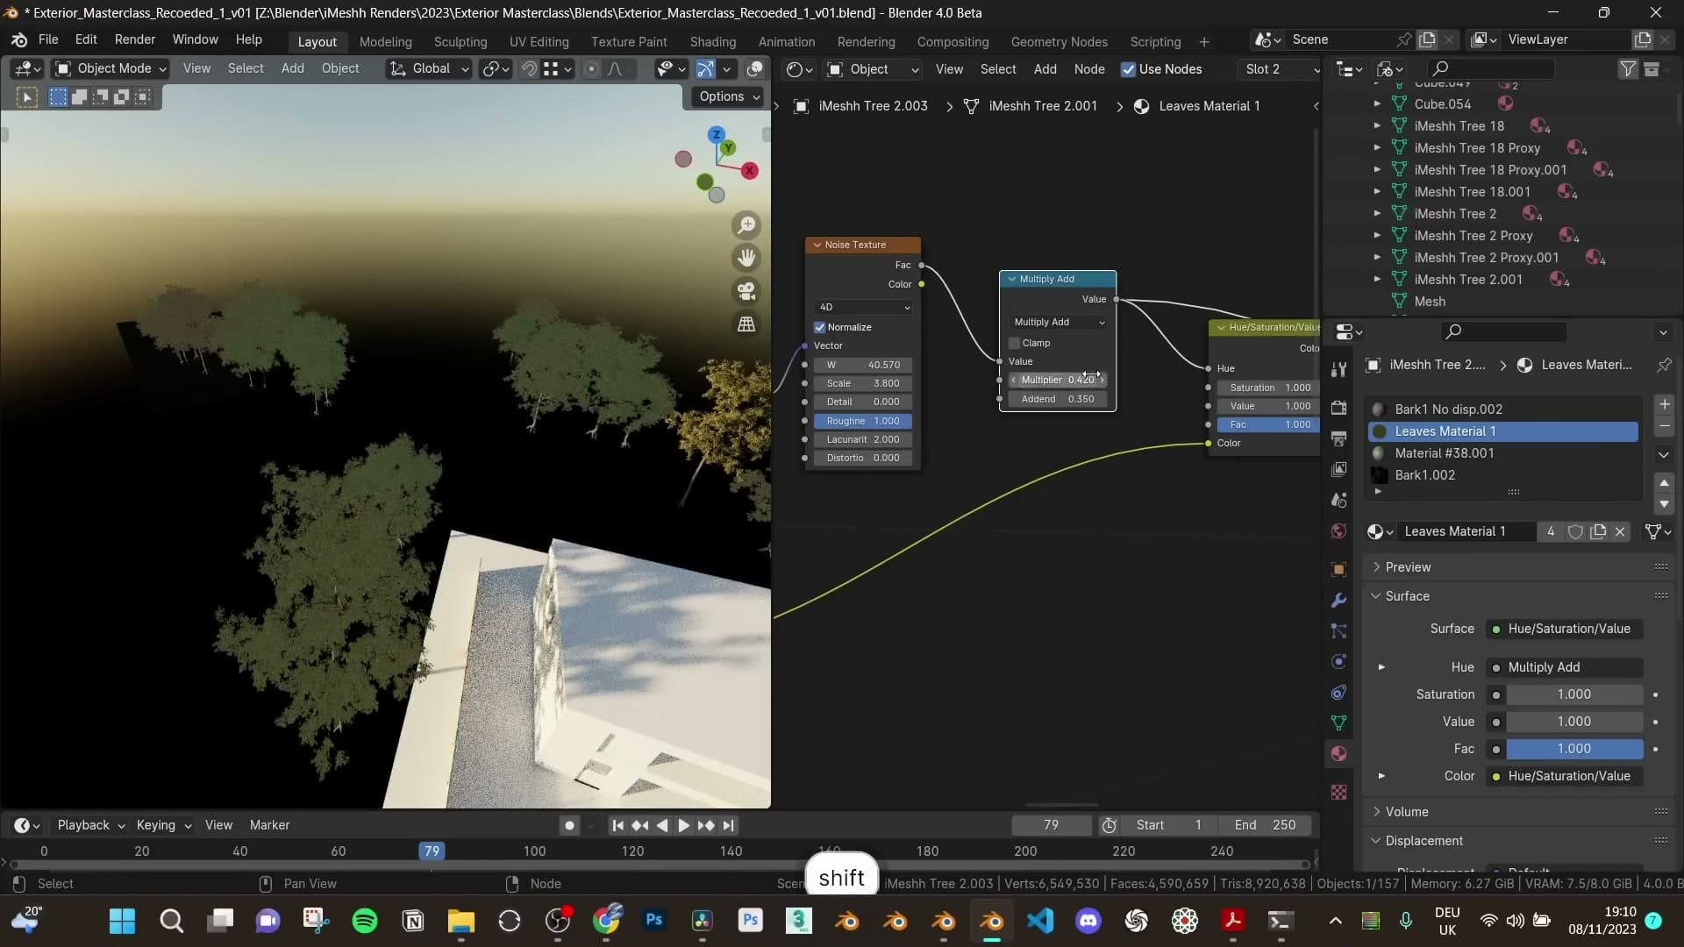Open the Physics properties tab icon
Image resolution: width=1684 pixels, height=947 pixels.
click(1338, 661)
